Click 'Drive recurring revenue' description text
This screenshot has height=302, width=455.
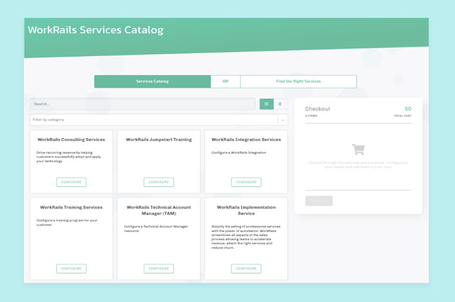[69, 157]
